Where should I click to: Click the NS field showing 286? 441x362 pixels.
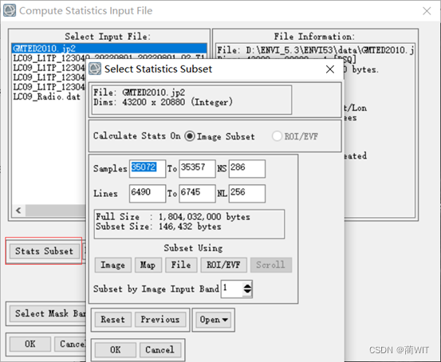pos(247,168)
